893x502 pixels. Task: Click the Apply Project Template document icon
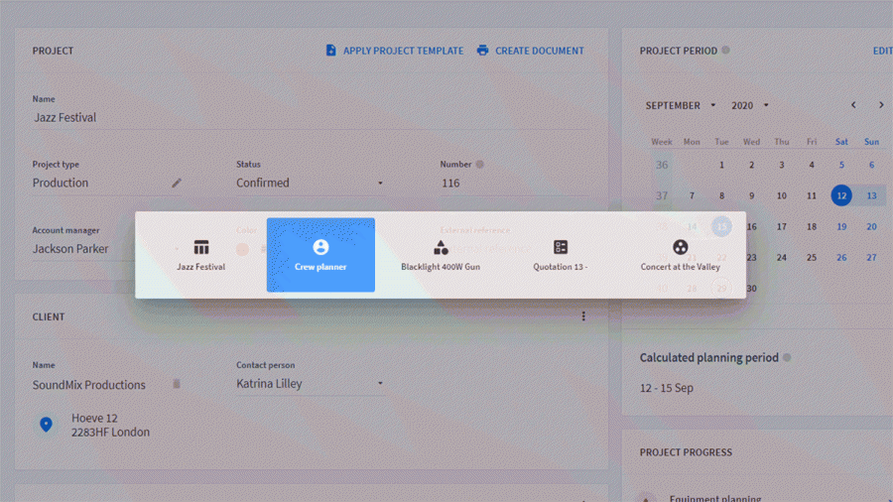pyautogui.click(x=330, y=51)
